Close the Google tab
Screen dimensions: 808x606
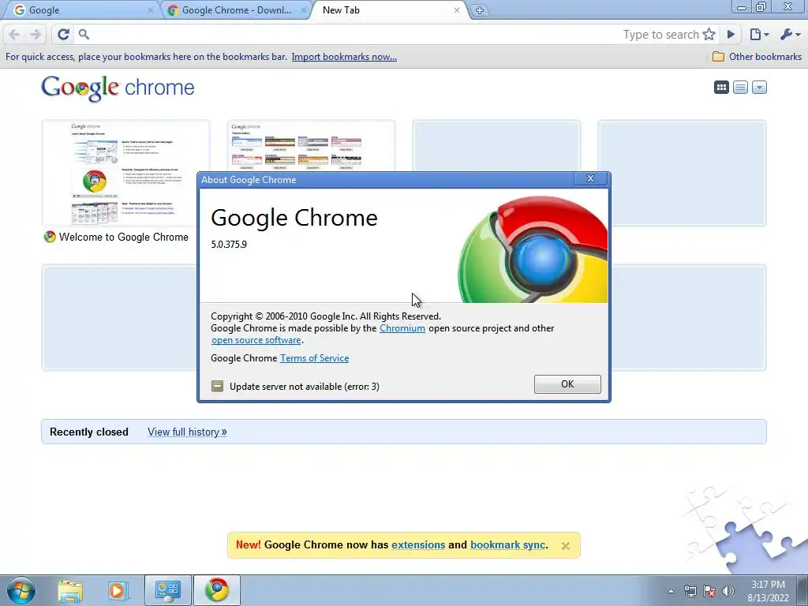pyautogui.click(x=151, y=10)
